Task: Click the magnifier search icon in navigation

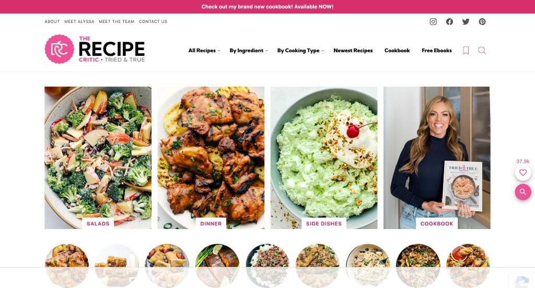Action: (x=482, y=51)
